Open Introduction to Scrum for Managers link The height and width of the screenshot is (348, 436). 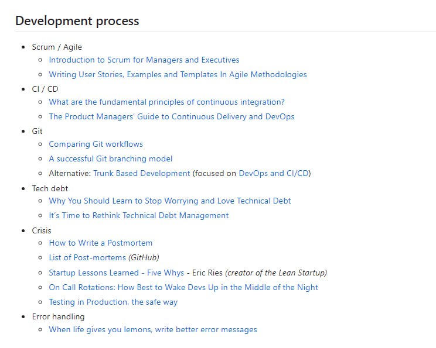[144, 60]
